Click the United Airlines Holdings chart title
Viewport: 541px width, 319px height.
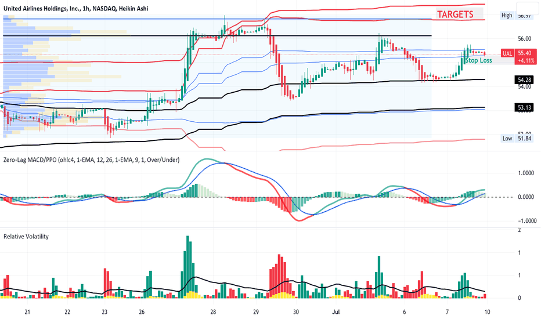pos(75,8)
